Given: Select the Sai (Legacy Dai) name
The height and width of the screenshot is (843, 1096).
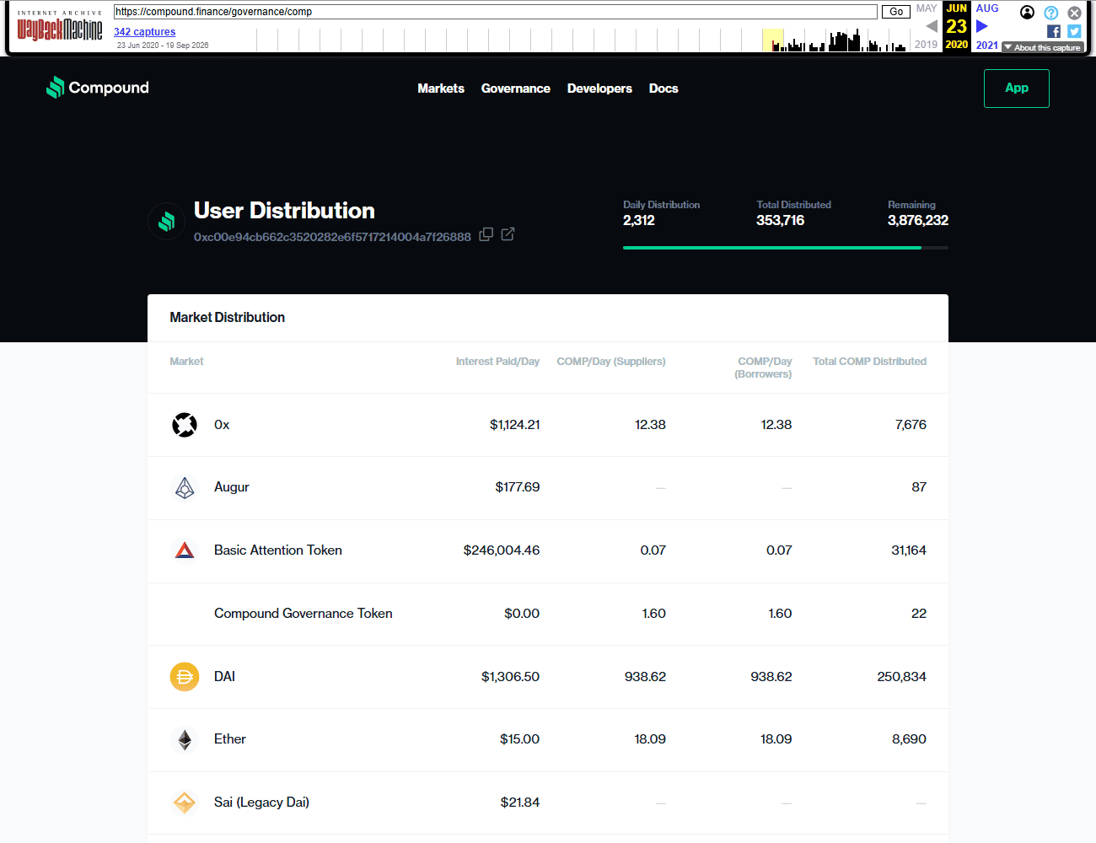Looking at the screenshot, I should click(261, 803).
